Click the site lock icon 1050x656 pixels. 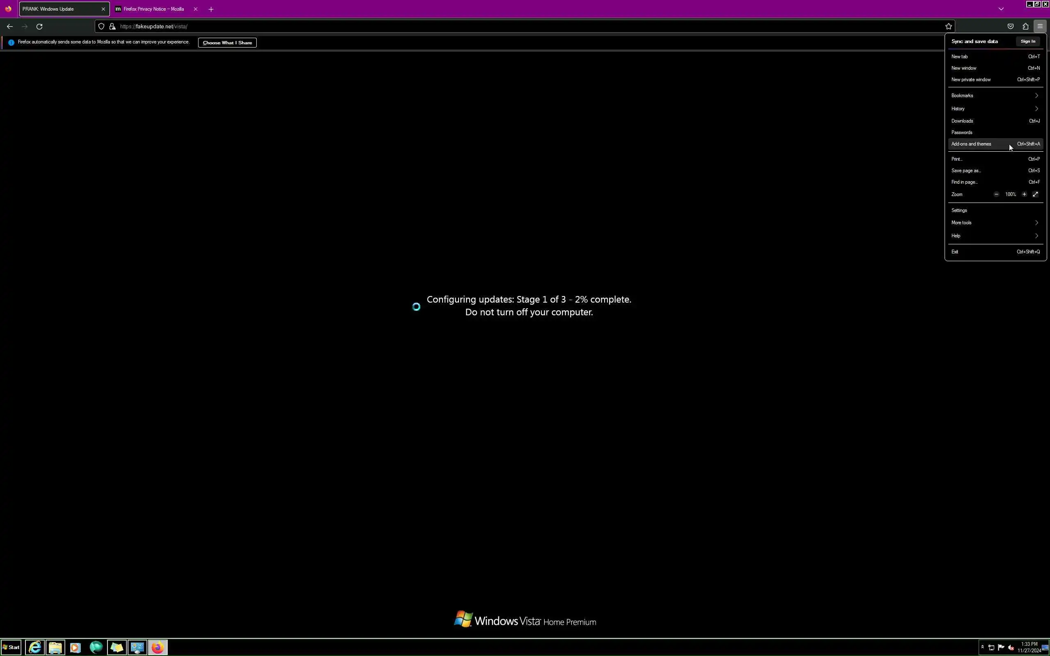click(112, 27)
